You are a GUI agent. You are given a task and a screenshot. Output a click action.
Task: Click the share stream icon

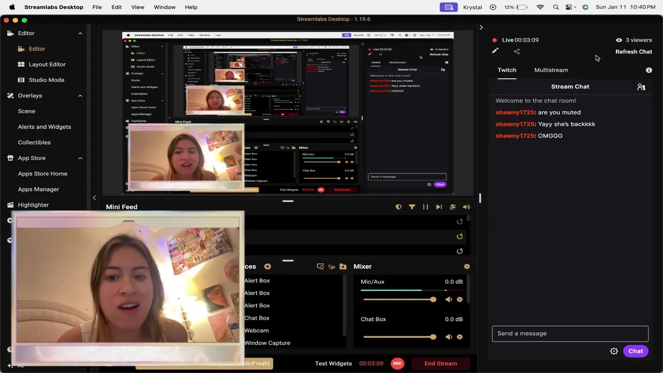click(516, 51)
